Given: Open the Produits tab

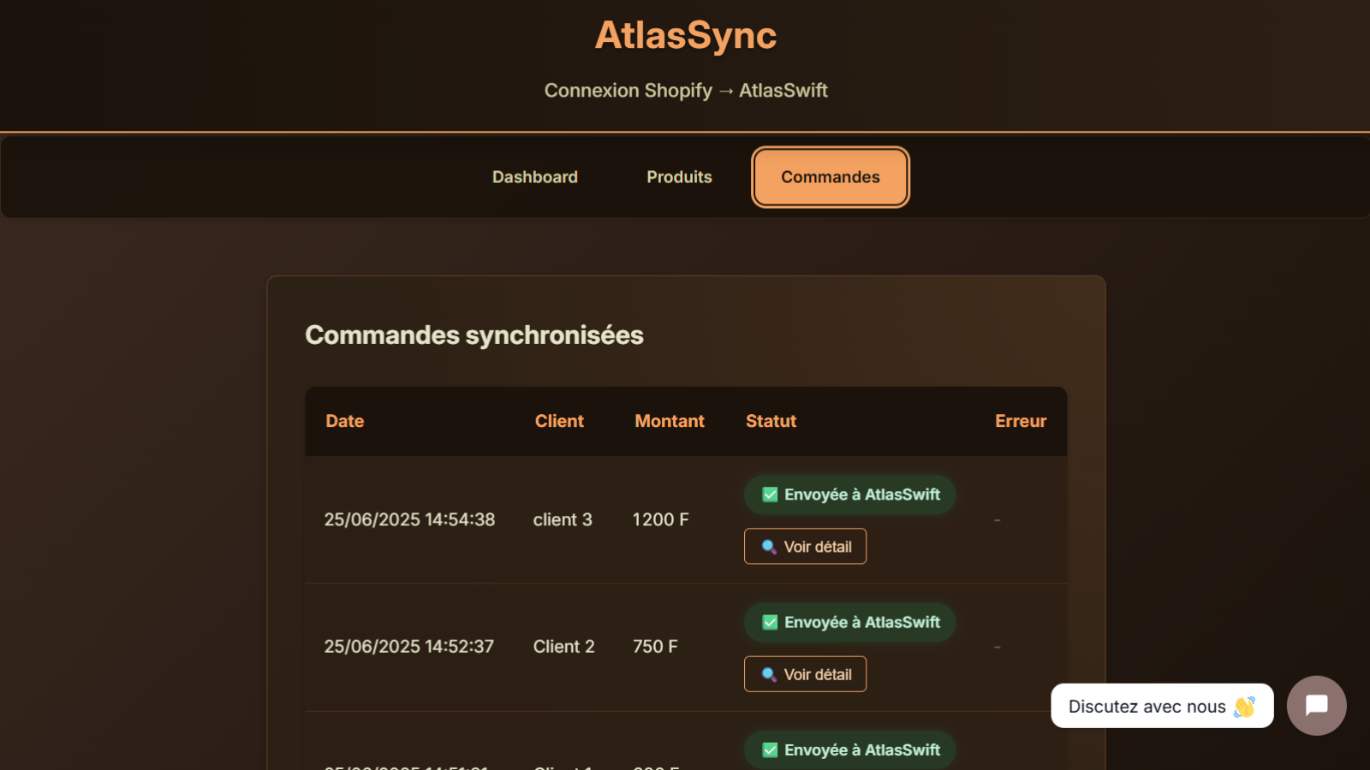Looking at the screenshot, I should click(678, 177).
